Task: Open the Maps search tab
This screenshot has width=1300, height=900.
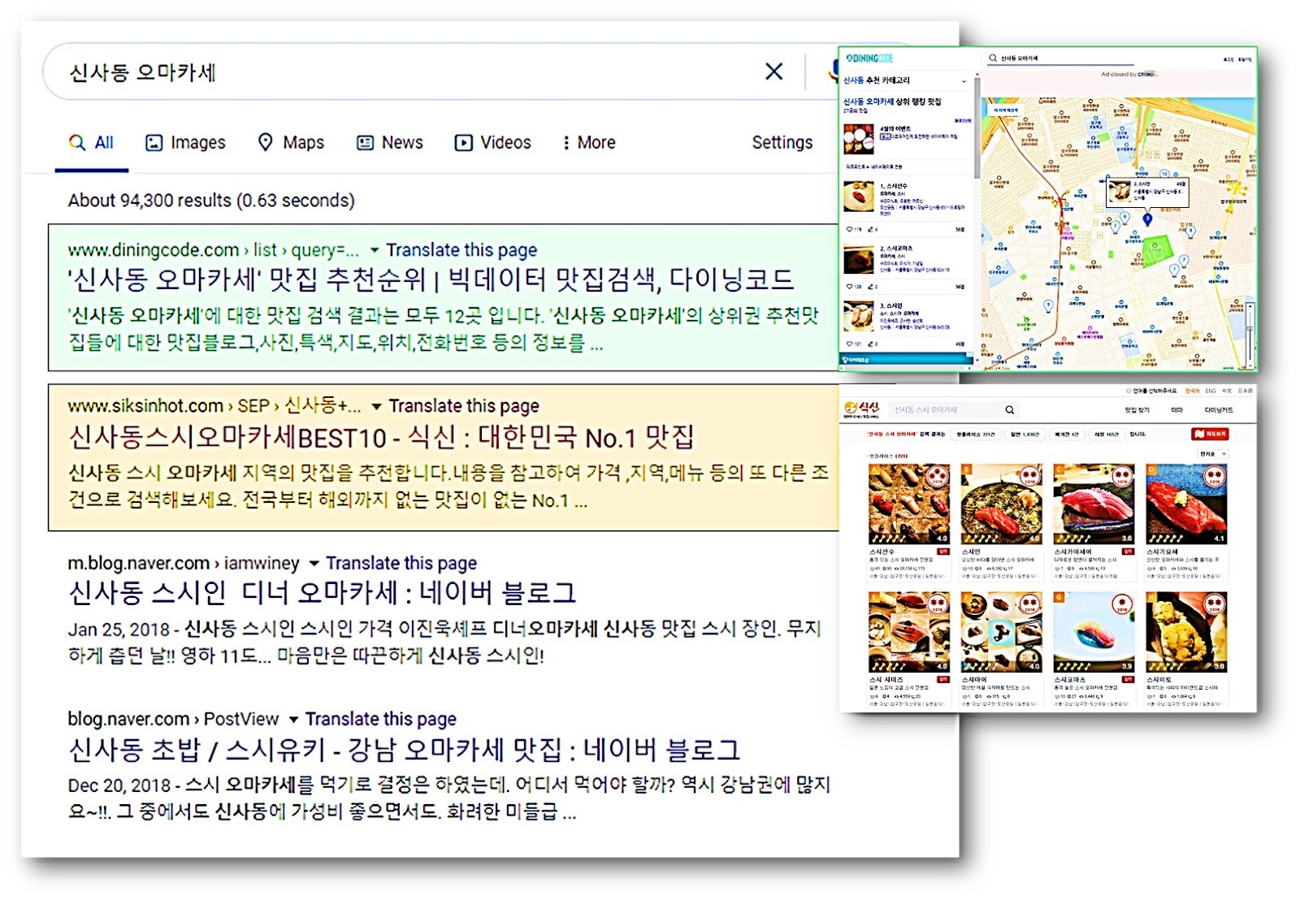Action: [x=291, y=143]
